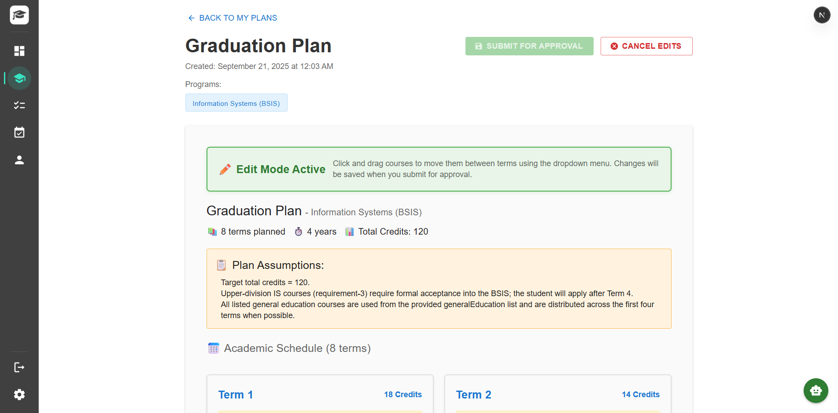Cancel edits with the CANCEL EDITS button
Viewport: 838px width, 413px height.
click(x=646, y=46)
